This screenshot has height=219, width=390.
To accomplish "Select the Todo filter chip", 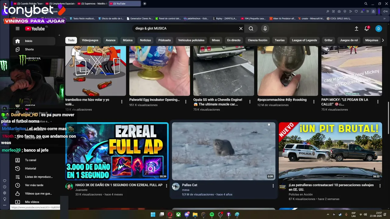I will pyautogui.click(x=71, y=40).
